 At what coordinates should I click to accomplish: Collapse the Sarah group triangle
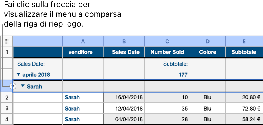23,87
